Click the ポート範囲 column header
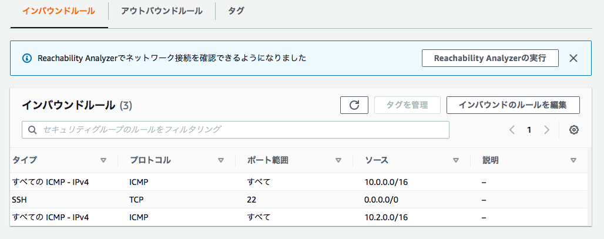Image resolution: width=604 pixels, height=239 pixels. coord(268,160)
